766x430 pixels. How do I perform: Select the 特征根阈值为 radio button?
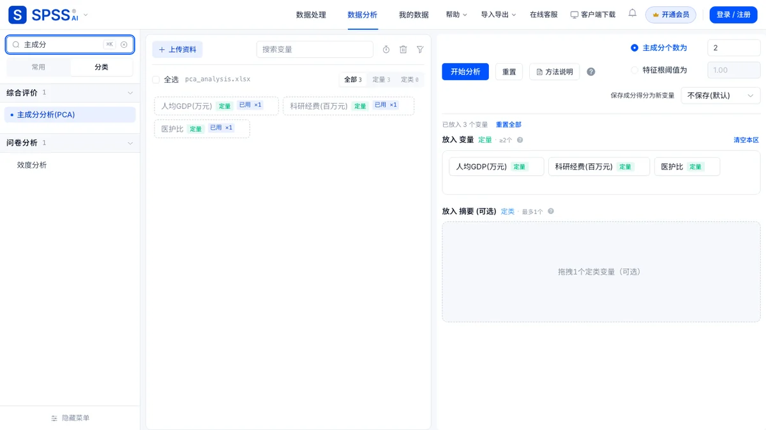[x=635, y=70]
